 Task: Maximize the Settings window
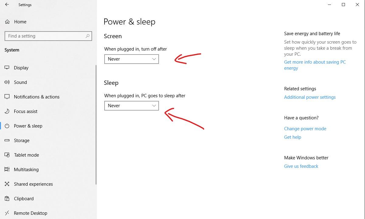click(343, 5)
